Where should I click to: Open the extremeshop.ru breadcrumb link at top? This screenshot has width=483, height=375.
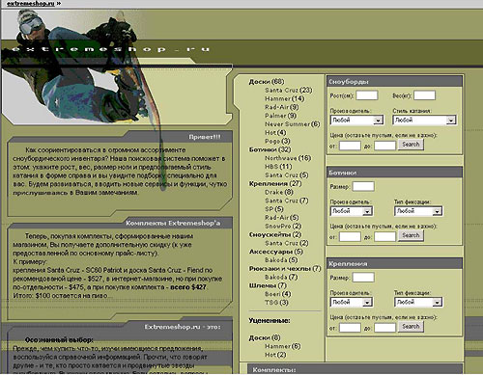(x=31, y=4)
